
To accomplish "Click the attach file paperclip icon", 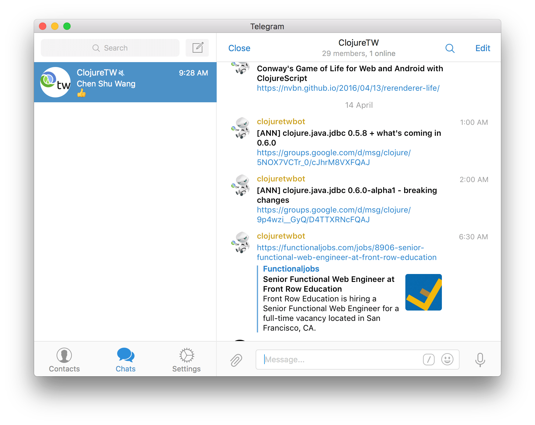I will pyautogui.click(x=236, y=360).
